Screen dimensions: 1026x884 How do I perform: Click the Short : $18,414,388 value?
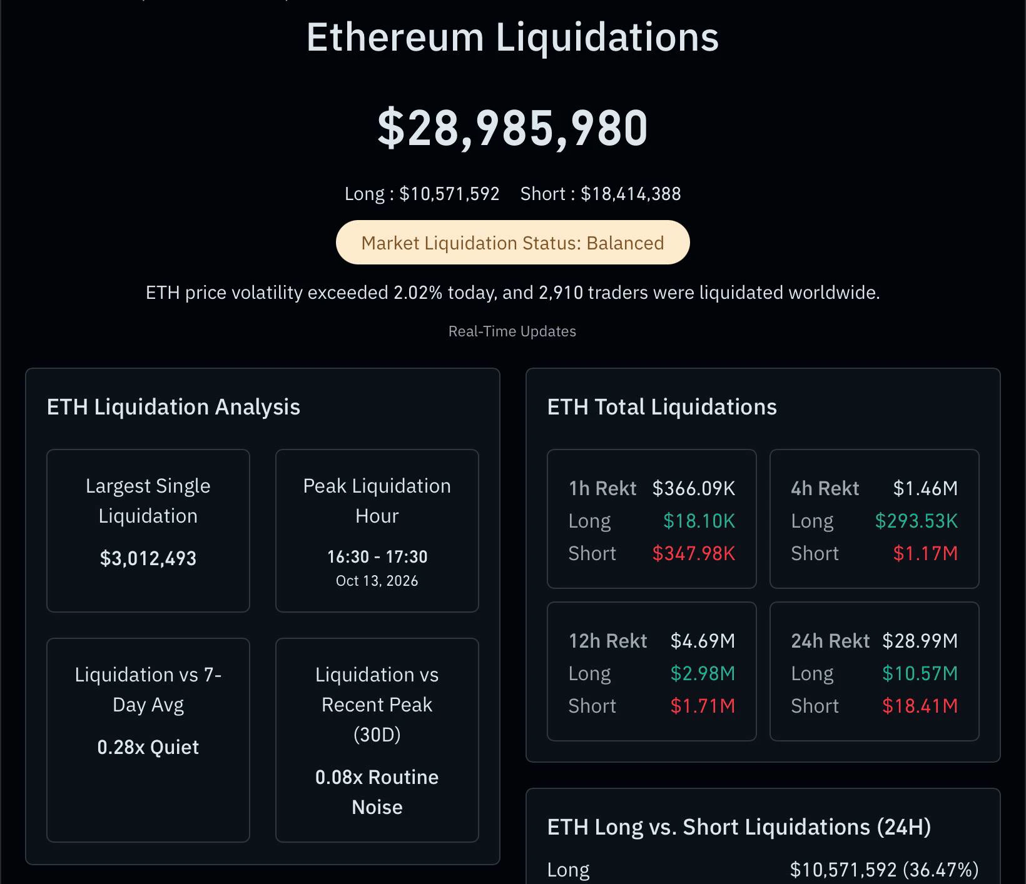601,194
